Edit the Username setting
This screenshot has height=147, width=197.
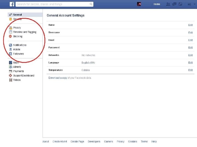pos(190,33)
